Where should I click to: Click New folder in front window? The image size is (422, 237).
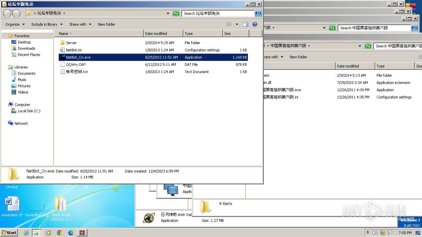(106, 24)
